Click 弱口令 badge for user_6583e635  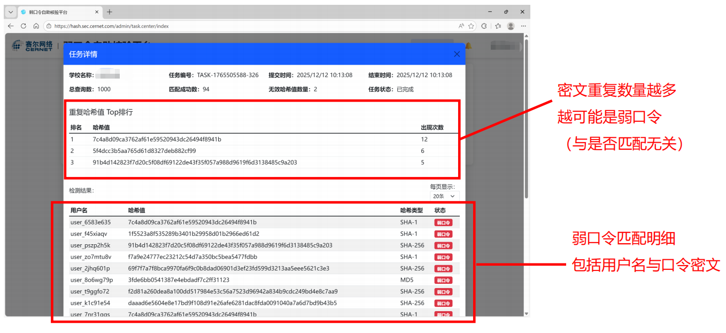click(x=443, y=222)
